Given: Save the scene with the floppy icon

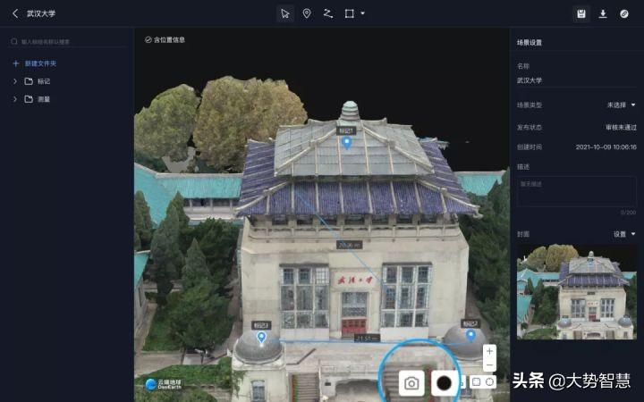Looking at the screenshot, I should (x=581, y=13).
